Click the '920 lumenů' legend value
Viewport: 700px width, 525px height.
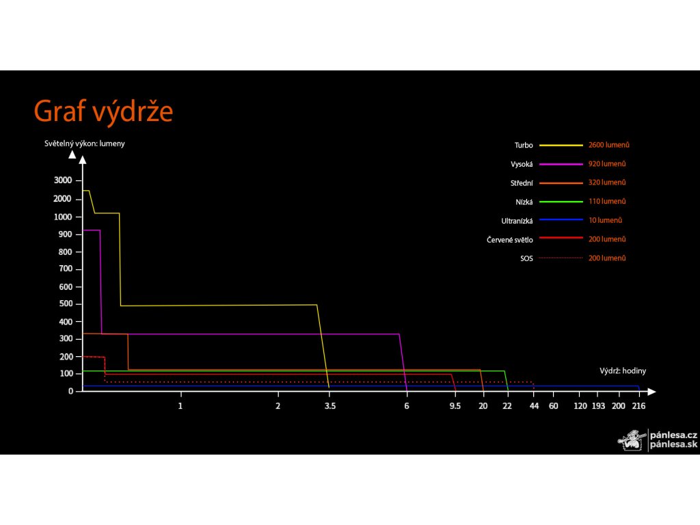(607, 164)
